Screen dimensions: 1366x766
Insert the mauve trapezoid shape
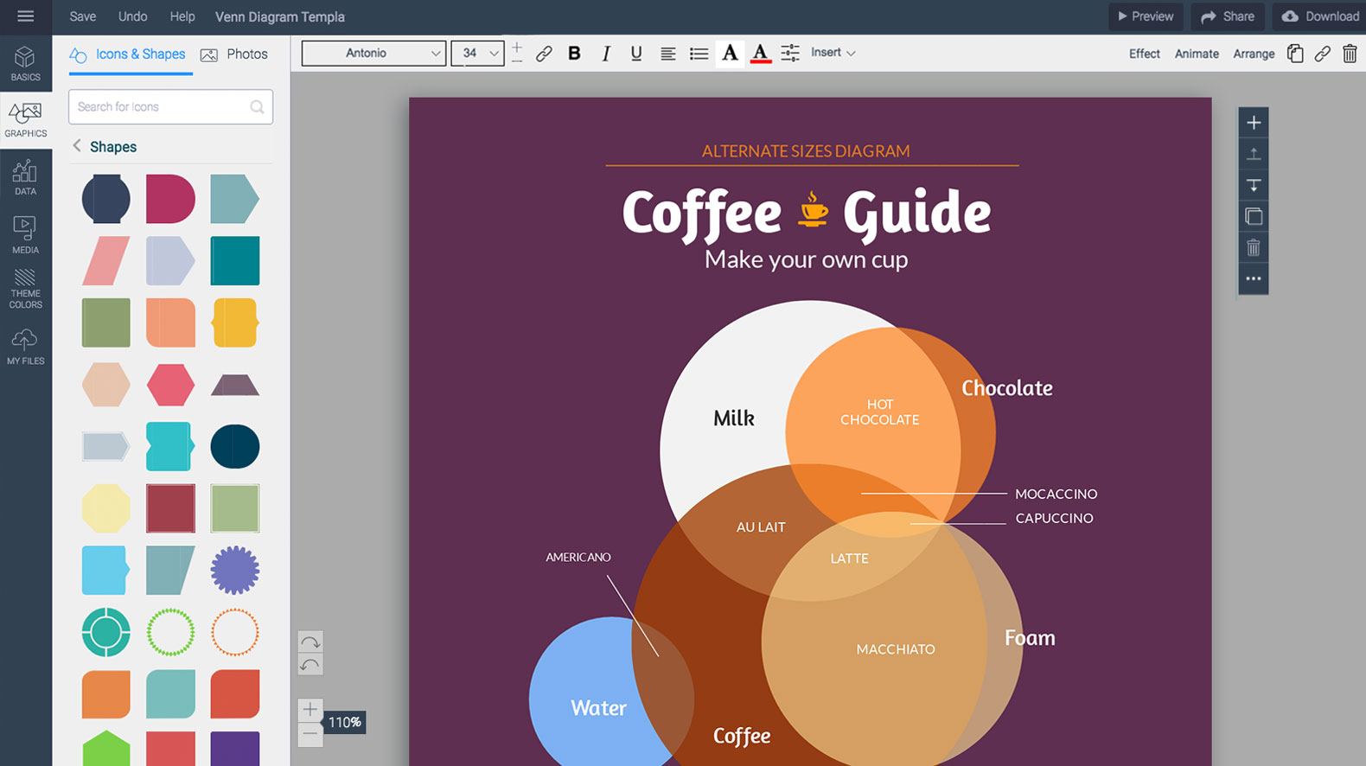(x=235, y=386)
